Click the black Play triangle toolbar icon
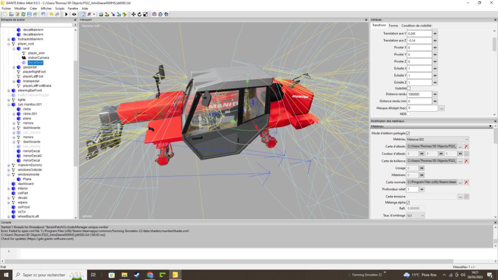 [66, 14]
